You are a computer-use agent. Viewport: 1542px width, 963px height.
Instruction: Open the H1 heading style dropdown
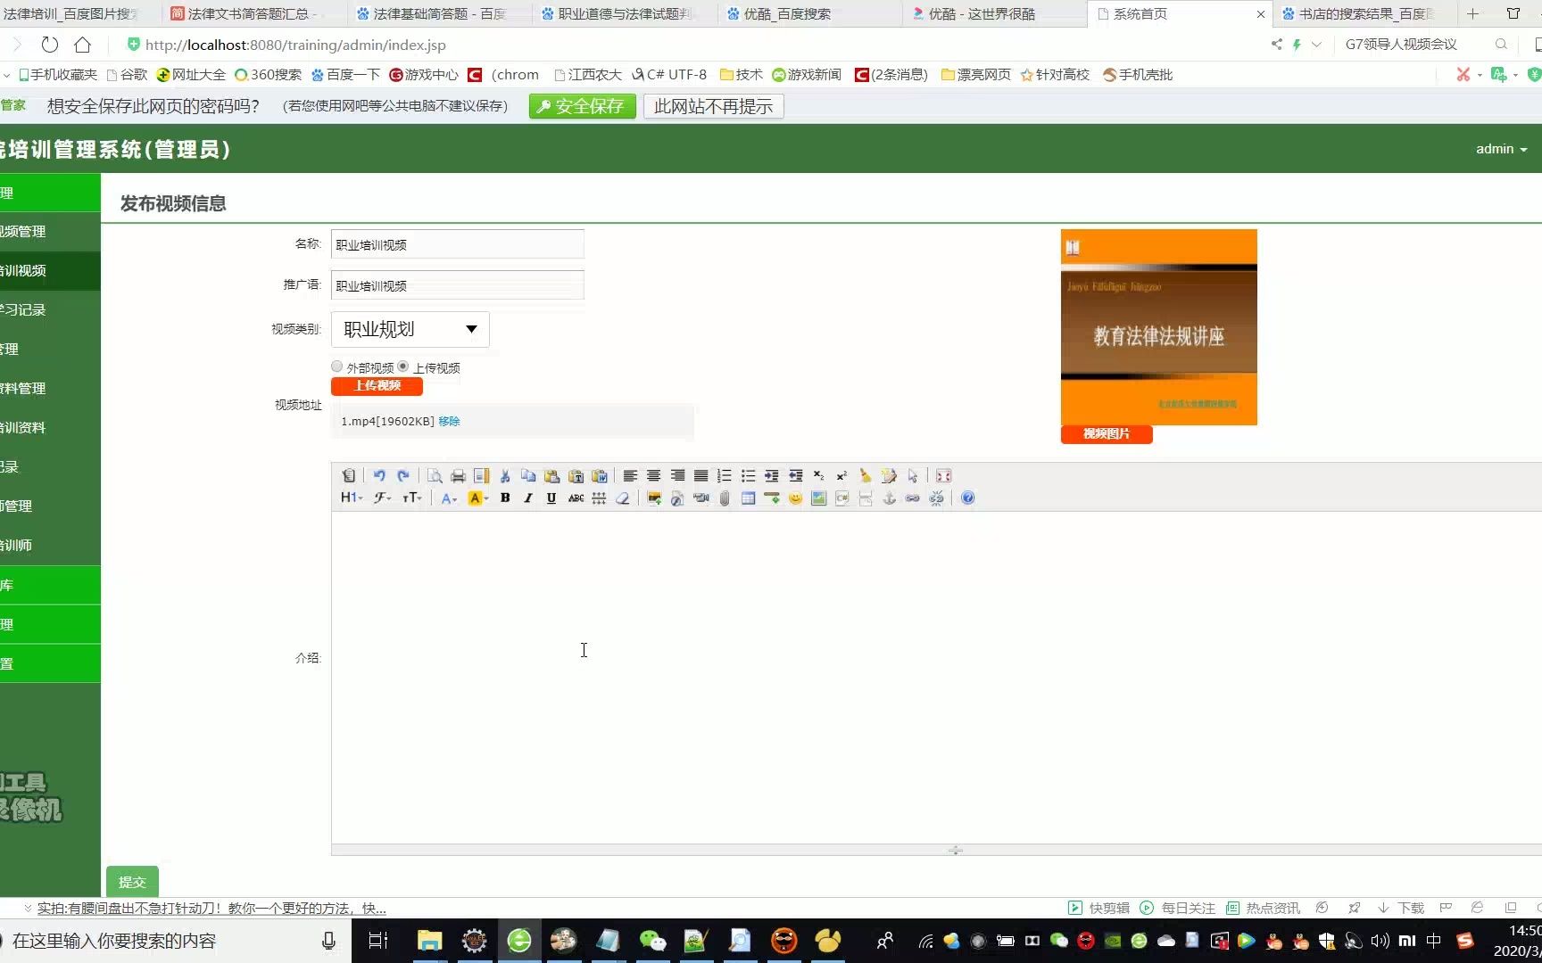tap(351, 498)
